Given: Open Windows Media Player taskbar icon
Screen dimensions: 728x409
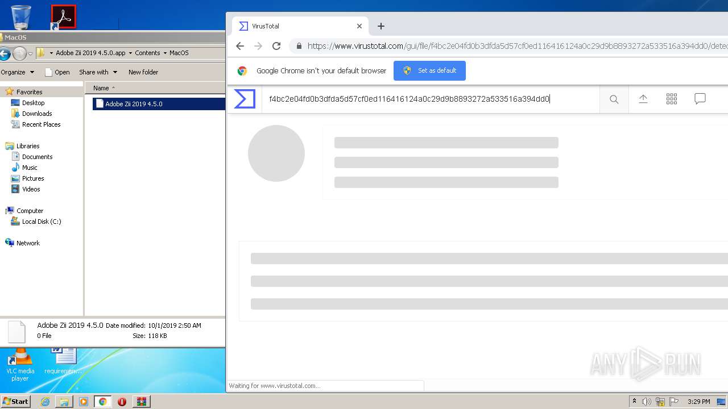Looking at the screenshot, I should point(84,402).
